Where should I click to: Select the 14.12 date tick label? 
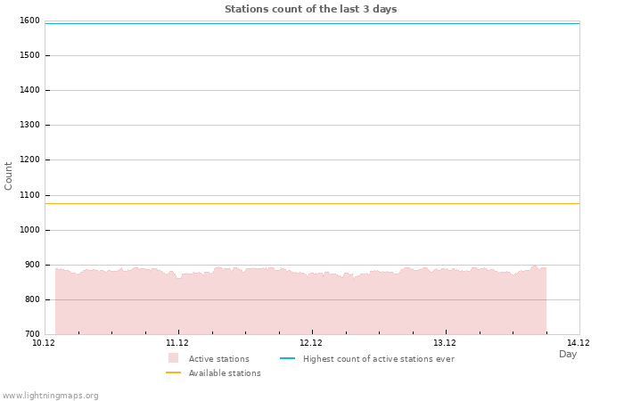click(579, 343)
